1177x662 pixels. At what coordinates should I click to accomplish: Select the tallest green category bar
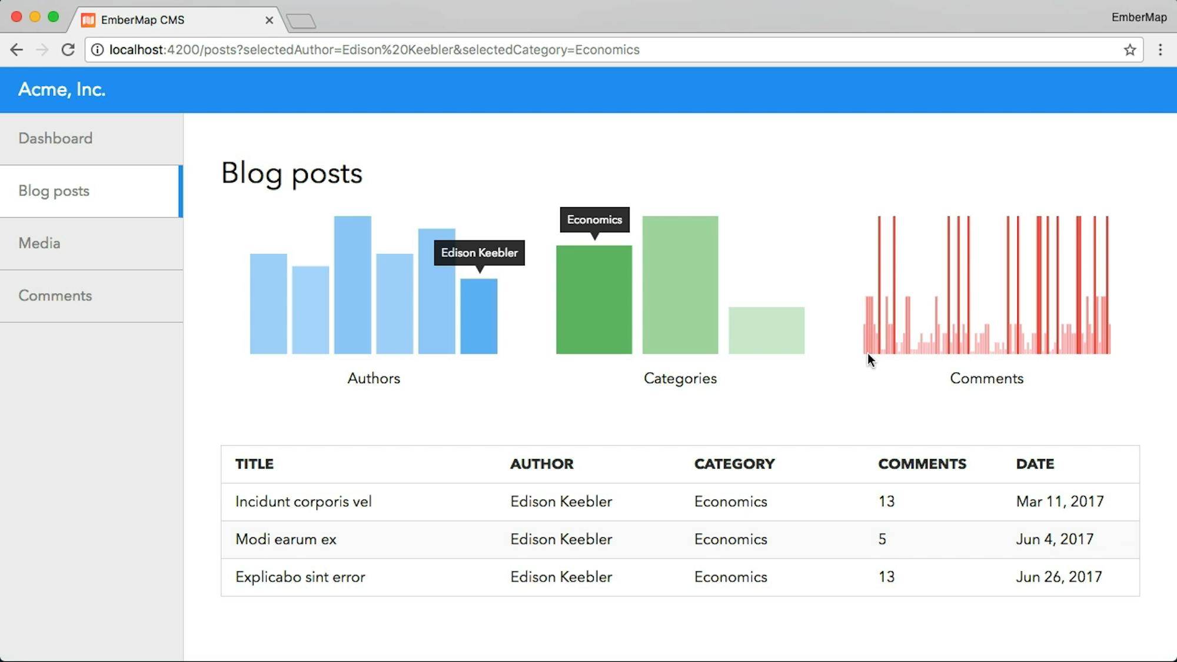(680, 285)
